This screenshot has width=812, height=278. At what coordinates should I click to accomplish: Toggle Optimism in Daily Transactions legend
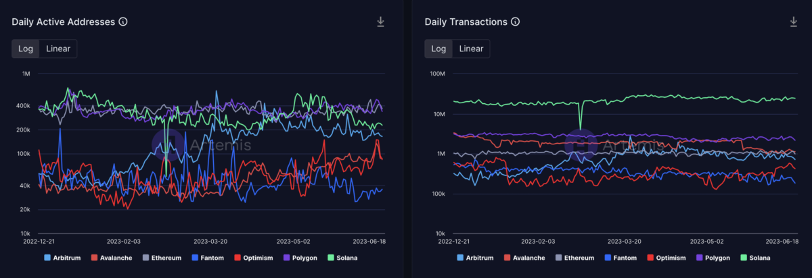(x=667, y=258)
